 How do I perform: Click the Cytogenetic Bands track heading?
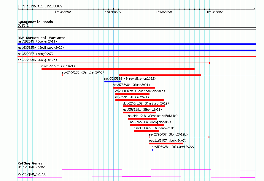35,22
